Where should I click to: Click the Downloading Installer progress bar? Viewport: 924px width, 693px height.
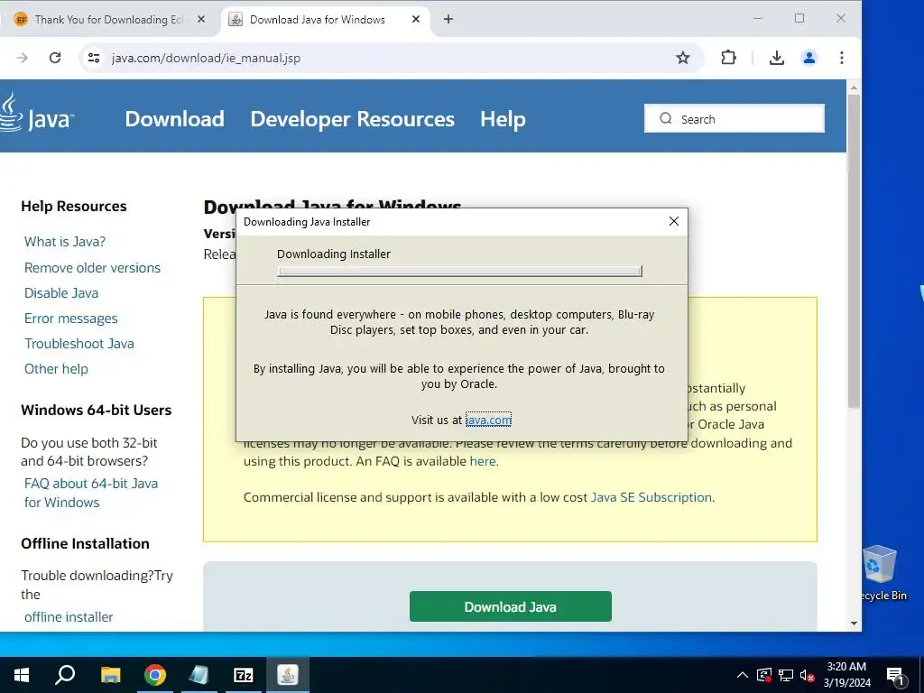pyautogui.click(x=459, y=271)
